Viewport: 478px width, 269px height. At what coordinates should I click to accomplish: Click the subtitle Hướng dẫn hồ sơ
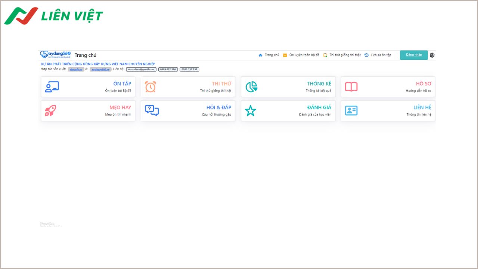(419, 91)
